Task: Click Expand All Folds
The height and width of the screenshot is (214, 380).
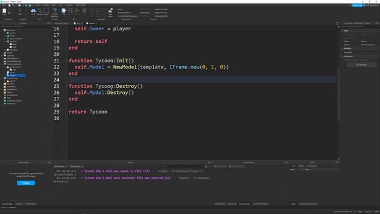Action: pyautogui.click(x=161, y=12)
